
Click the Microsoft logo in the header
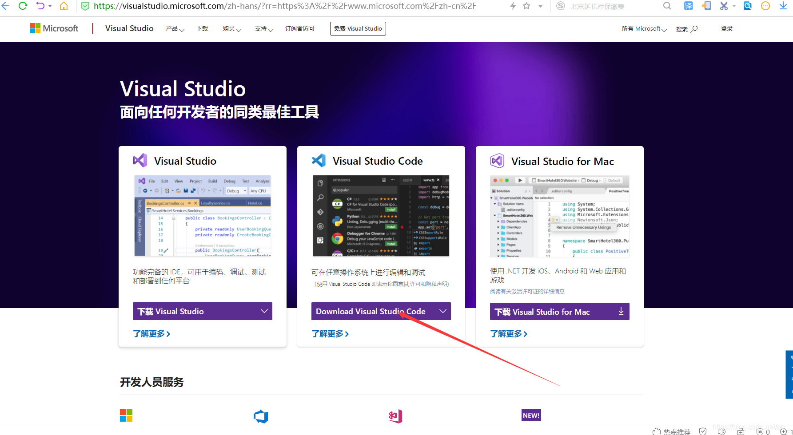[x=54, y=28]
